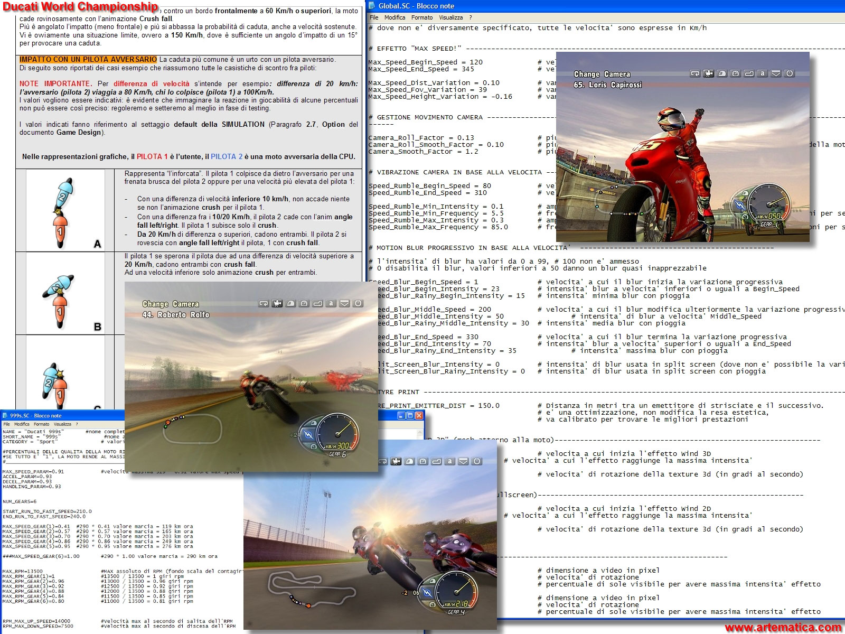Click the letter 'a' icon in Capirossi replay toolbar
The width and height of the screenshot is (845, 634).
(x=763, y=74)
